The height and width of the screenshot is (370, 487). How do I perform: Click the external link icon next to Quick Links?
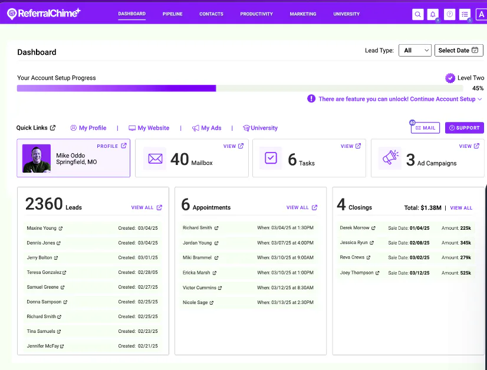pos(53,128)
